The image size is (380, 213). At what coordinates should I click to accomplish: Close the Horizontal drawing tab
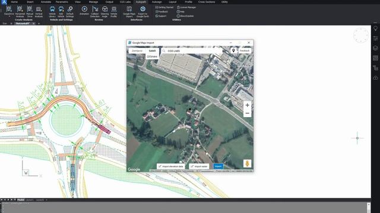click(x=34, y=24)
